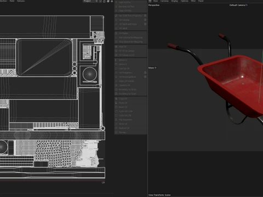The width and height of the screenshot is (263, 197).
Task: Open the Default Camera dropdown
Action: [238, 5]
